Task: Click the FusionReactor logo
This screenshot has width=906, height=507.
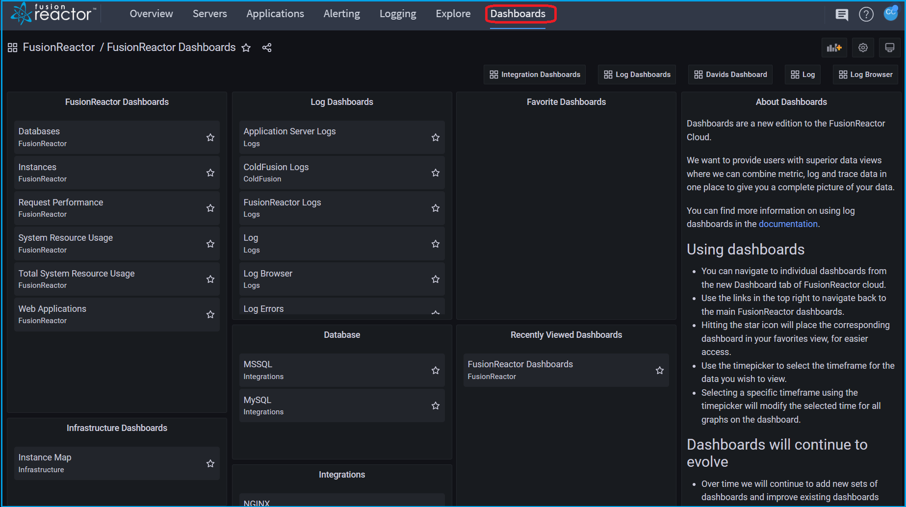Action: 53,13
